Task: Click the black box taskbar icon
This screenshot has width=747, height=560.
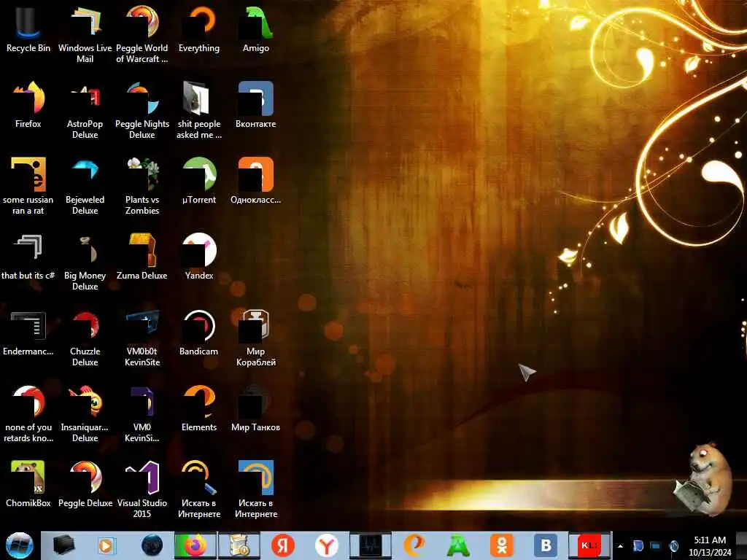Action: 64,545
